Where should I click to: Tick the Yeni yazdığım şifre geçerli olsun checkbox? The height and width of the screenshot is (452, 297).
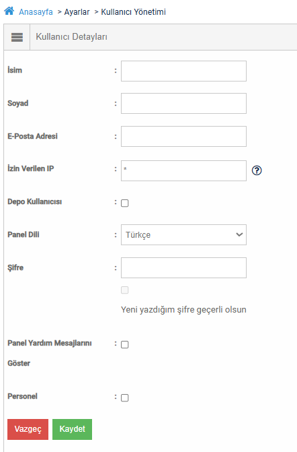[125, 290]
